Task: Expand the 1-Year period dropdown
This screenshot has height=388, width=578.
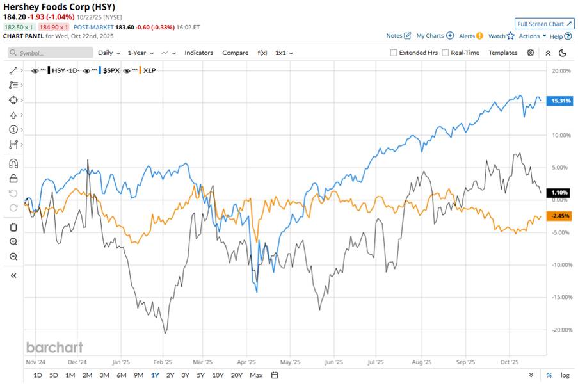Action: point(139,53)
